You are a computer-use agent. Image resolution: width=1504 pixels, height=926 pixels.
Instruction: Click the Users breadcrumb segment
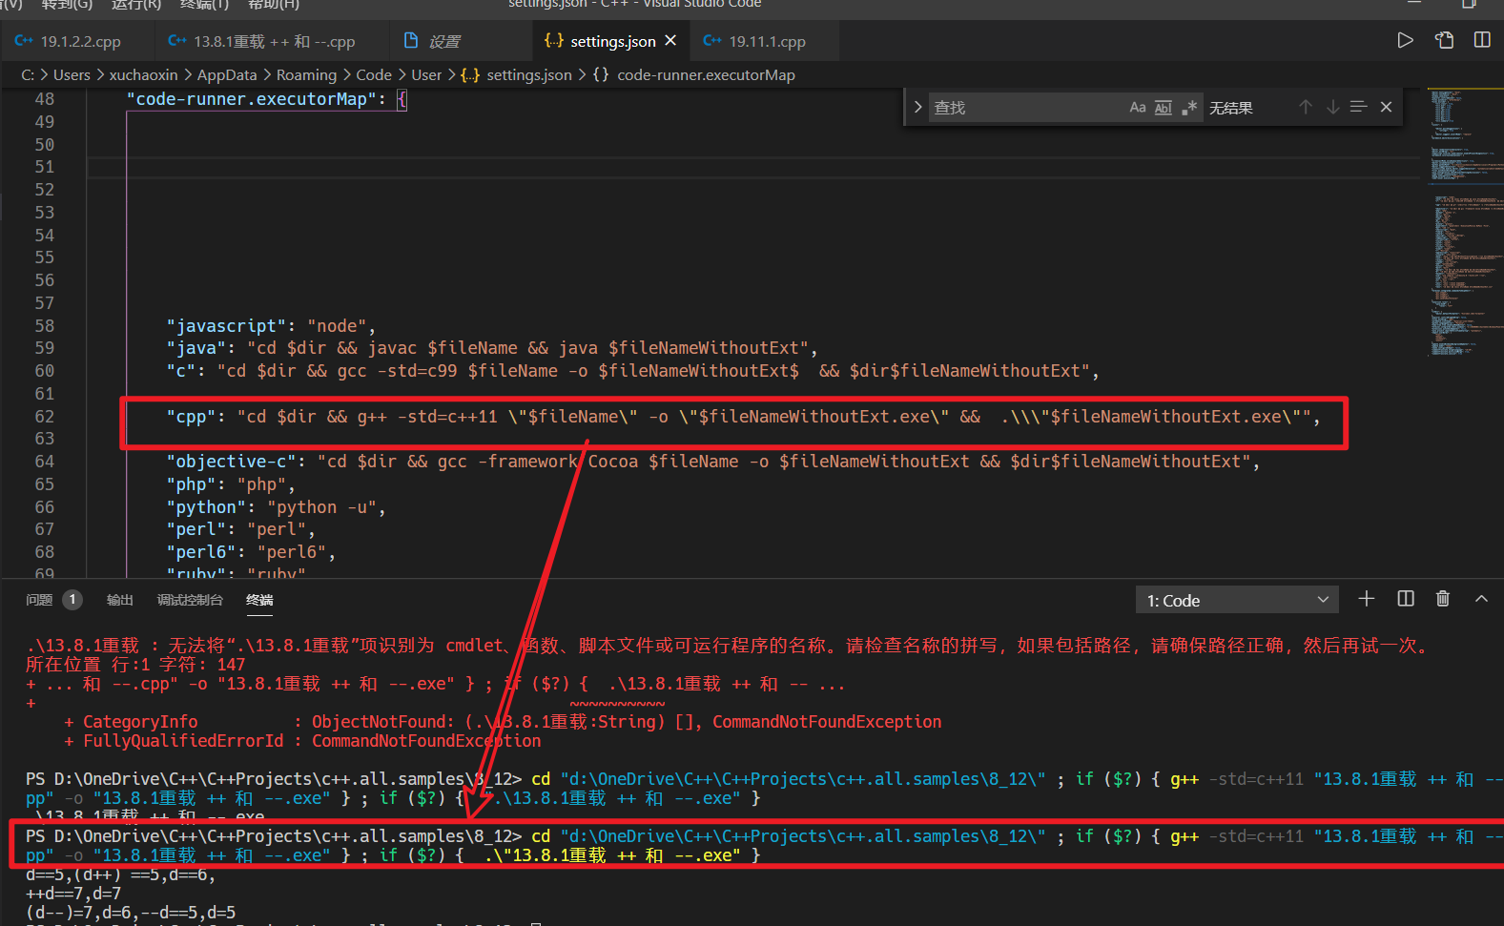(72, 74)
